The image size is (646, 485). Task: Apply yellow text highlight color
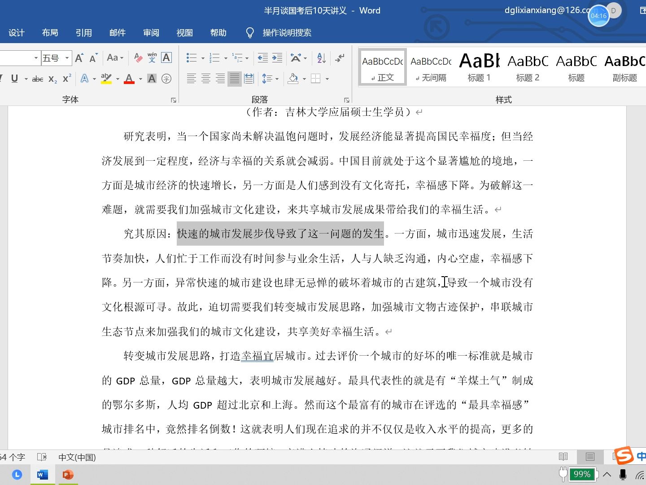pos(106,79)
